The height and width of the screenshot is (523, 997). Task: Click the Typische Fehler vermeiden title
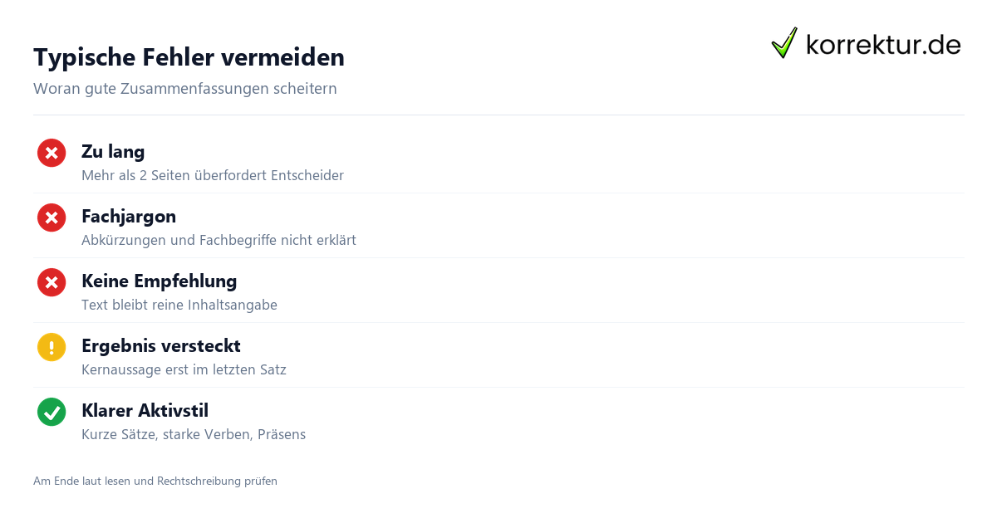pyautogui.click(x=189, y=57)
